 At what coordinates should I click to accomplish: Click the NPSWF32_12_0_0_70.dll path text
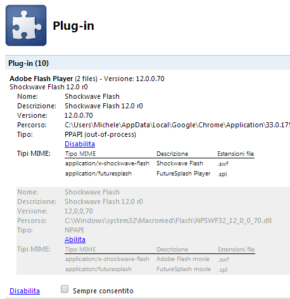coord(168,220)
